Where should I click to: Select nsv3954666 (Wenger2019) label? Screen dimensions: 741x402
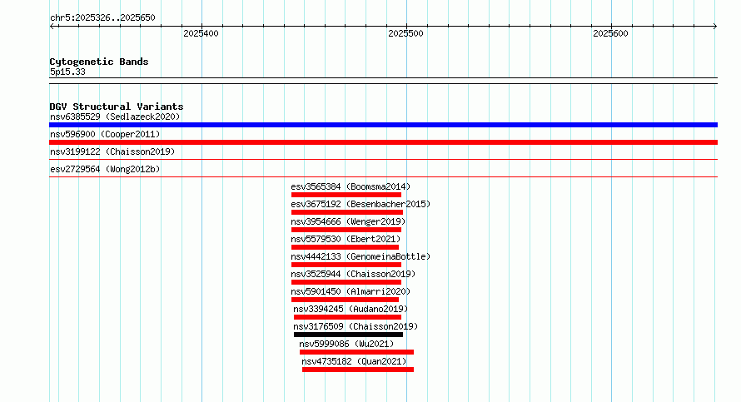(348, 221)
